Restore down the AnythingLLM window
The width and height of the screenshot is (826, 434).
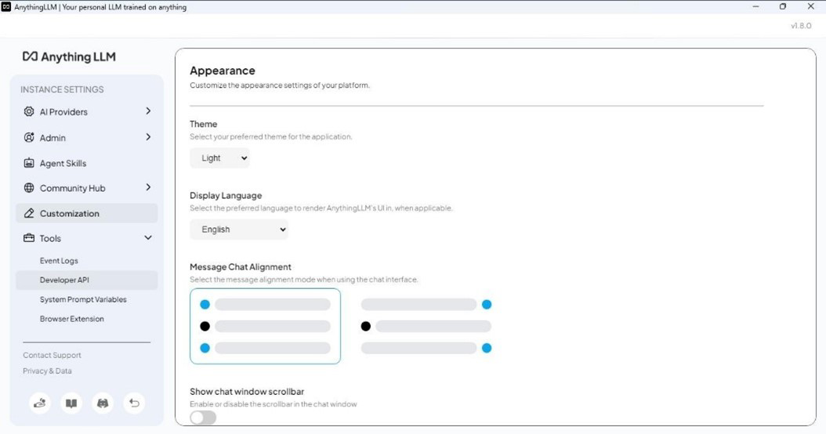coord(783,7)
